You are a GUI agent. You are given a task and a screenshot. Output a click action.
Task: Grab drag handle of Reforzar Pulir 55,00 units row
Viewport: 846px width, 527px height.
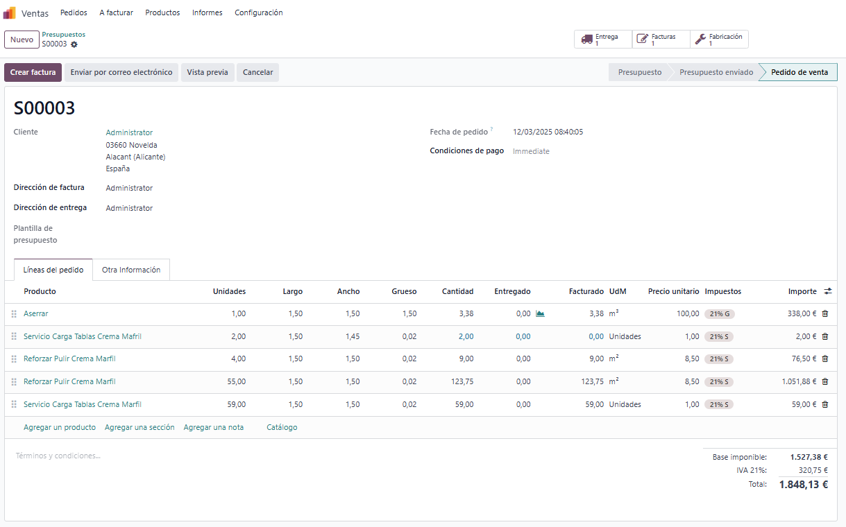[x=14, y=381]
